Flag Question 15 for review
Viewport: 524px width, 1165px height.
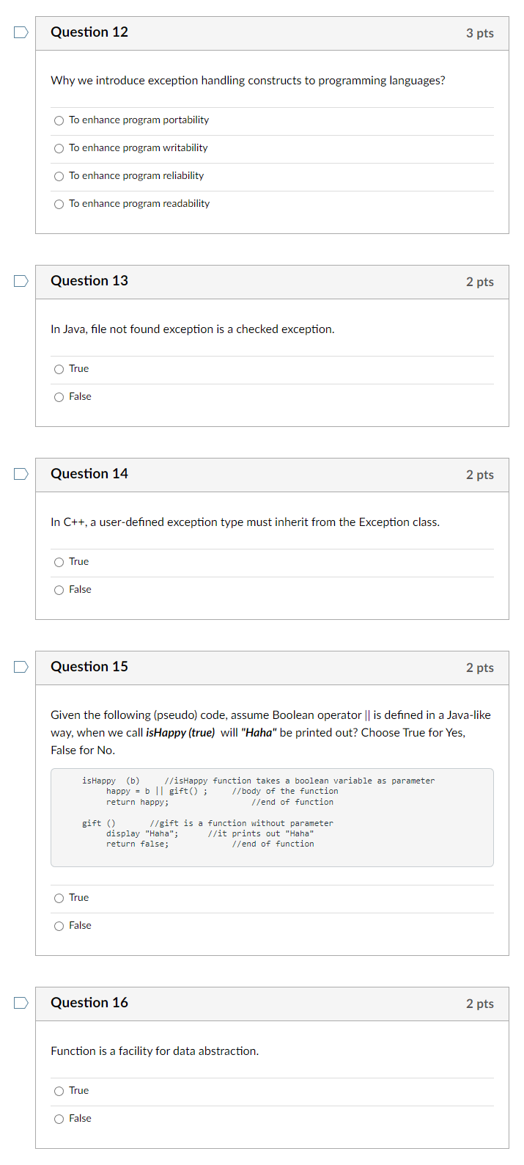click(20, 667)
